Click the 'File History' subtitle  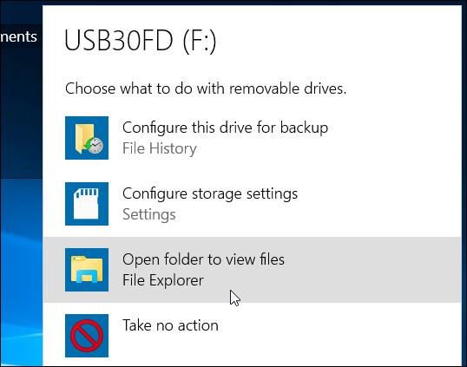click(160, 148)
